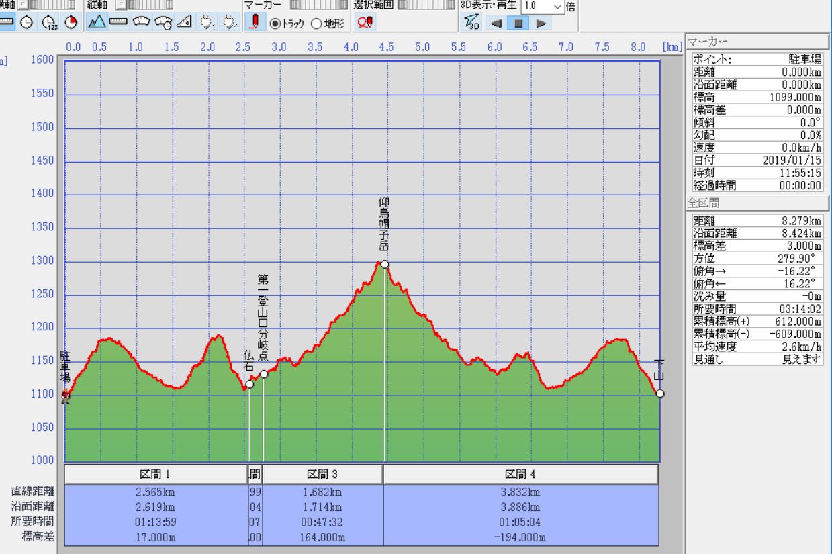The height and width of the screenshot is (554, 832).
Task: Click the 2.565km cell in 区間 1
Action: point(156,492)
